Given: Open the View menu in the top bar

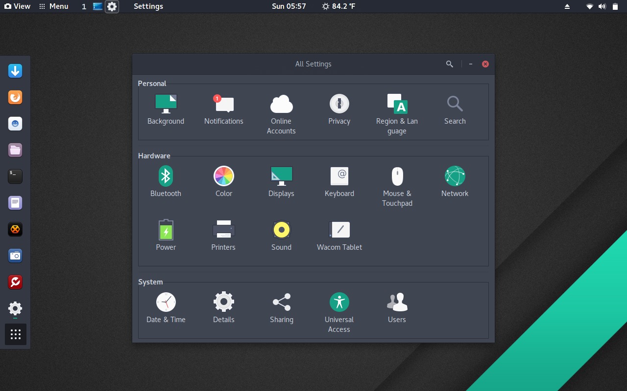Looking at the screenshot, I should coord(18,6).
